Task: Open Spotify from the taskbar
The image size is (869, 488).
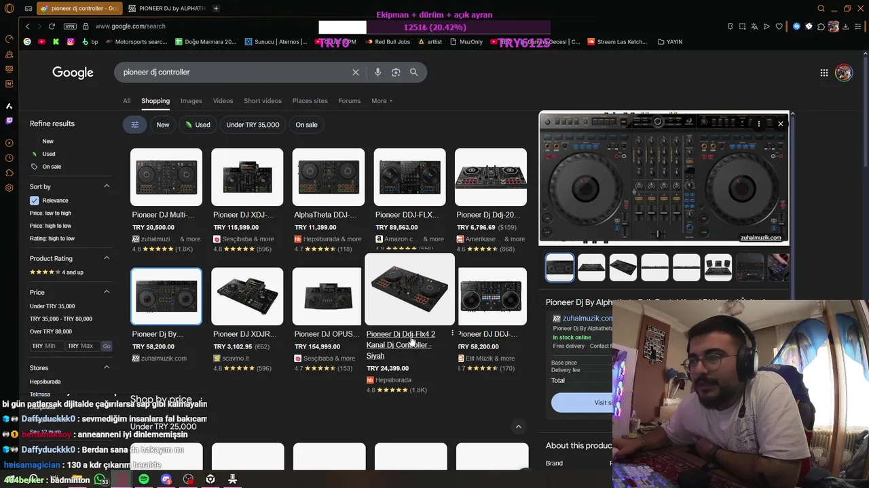Action: click(144, 479)
